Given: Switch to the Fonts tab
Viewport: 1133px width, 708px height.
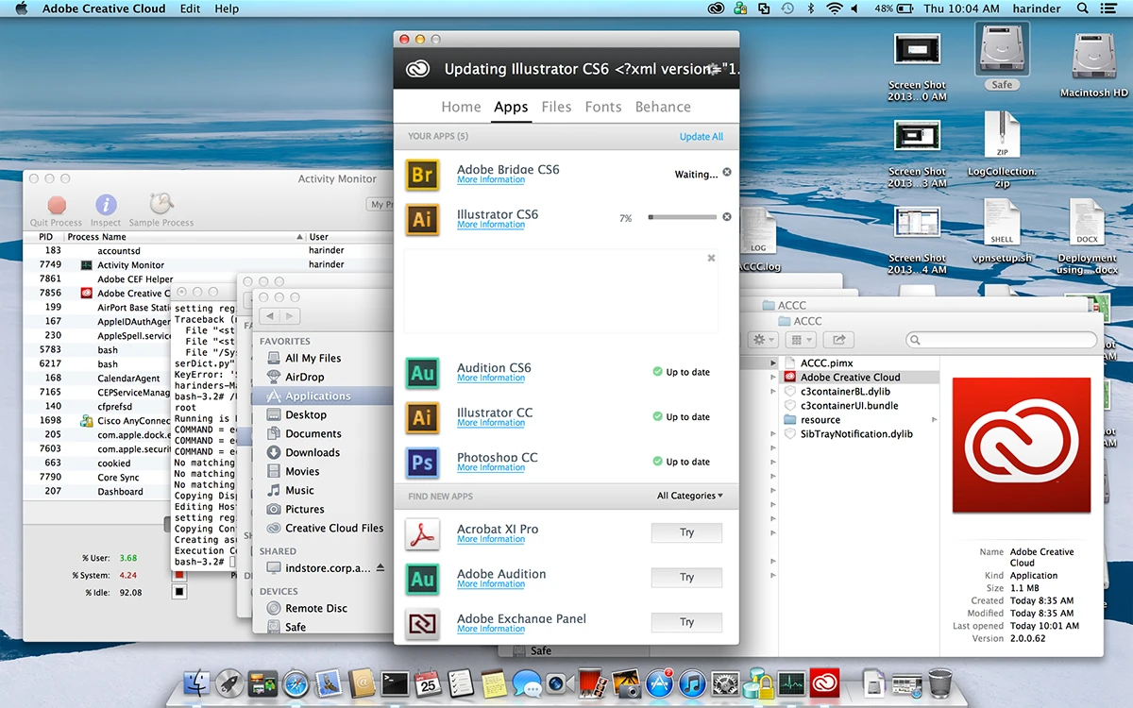Looking at the screenshot, I should point(601,107).
